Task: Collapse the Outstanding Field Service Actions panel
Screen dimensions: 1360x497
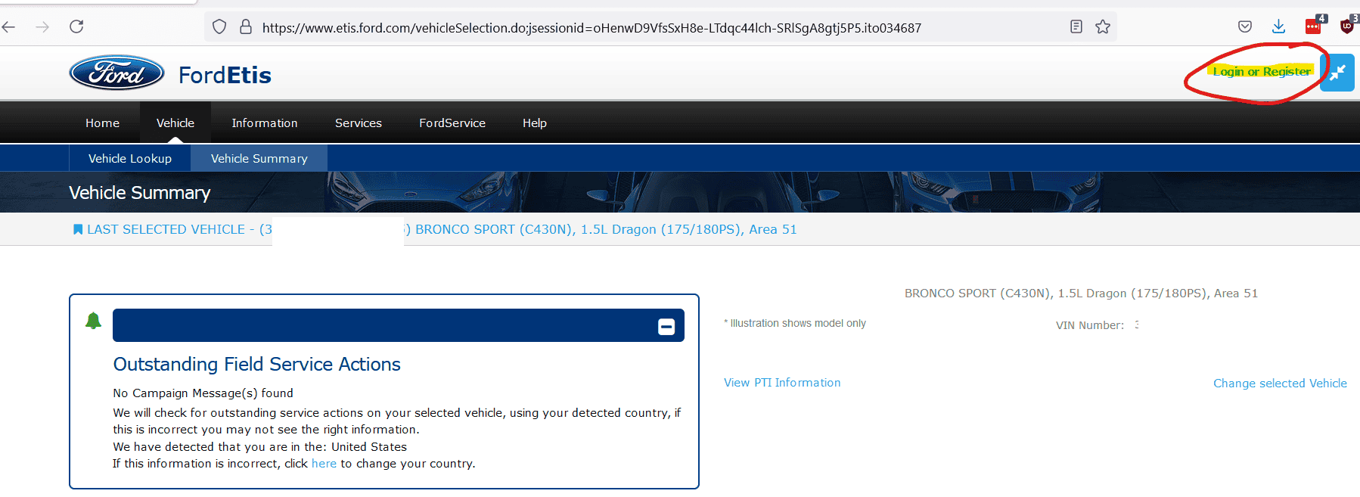Action: [666, 326]
